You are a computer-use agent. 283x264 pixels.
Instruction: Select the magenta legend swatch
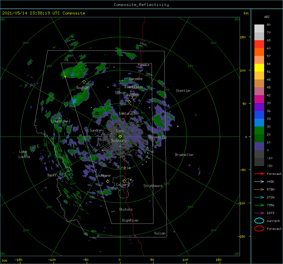coord(259,99)
